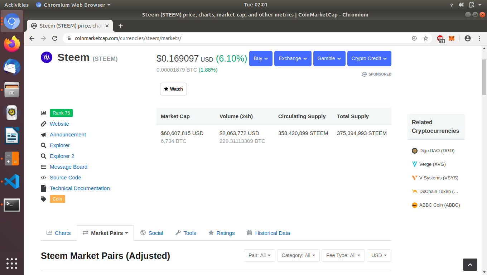Open the Website link

click(59, 124)
